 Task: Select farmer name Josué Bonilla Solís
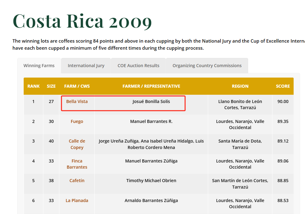point(151,101)
